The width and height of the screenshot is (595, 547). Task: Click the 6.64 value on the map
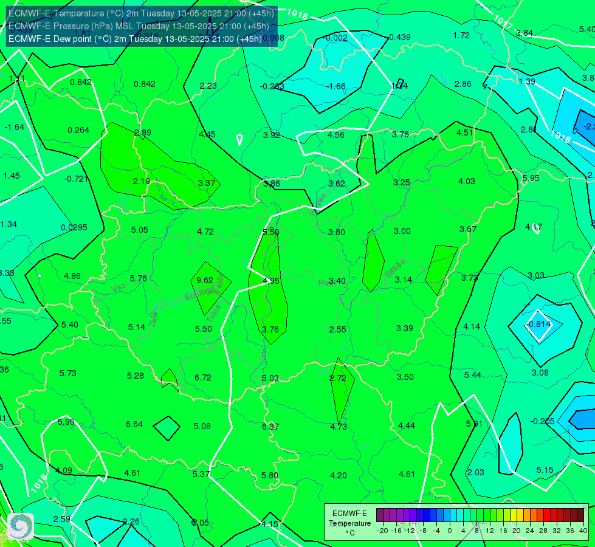pos(134,424)
